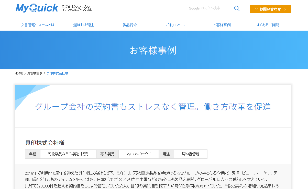Click the 契約書管理 cell

(191, 154)
